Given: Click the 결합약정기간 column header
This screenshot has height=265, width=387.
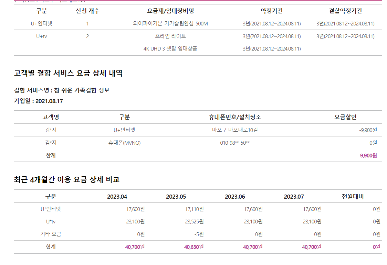Looking at the screenshot, I should (x=345, y=11).
